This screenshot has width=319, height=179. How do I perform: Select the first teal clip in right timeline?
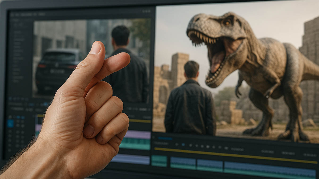[x=159, y=161]
